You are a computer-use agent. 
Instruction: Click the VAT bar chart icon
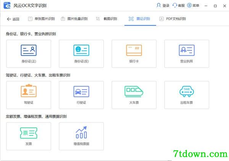[81, 132]
